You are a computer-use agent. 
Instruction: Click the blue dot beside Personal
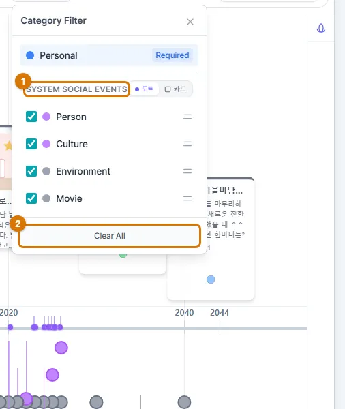(x=30, y=55)
